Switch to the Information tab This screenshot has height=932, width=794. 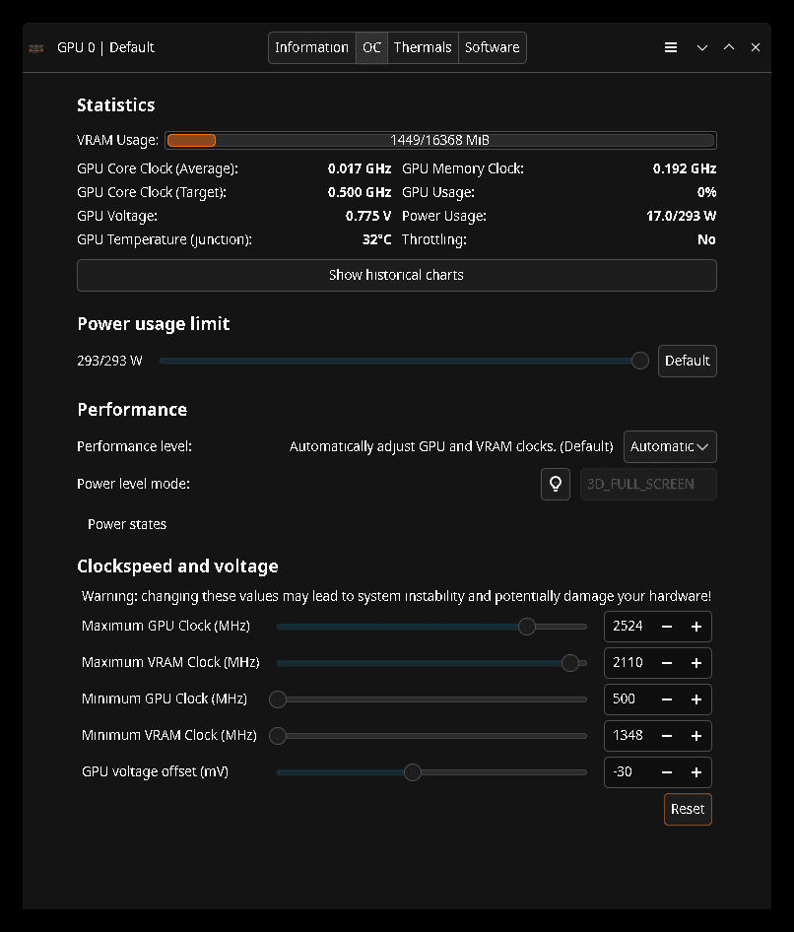pyautogui.click(x=311, y=47)
